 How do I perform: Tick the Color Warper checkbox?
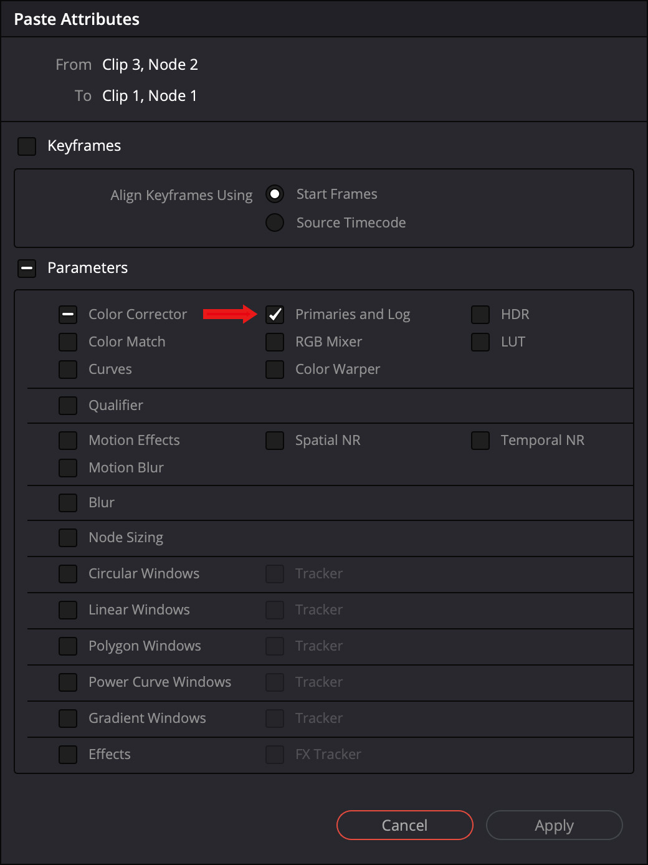pos(275,370)
